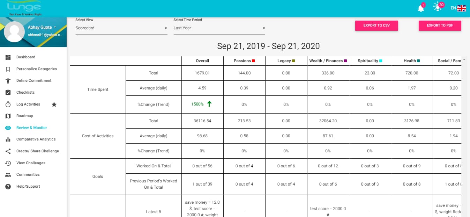This screenshot has width=470, height=217.
Task: Expand the Select Time Period dropdown
Action: click(219, 28)
